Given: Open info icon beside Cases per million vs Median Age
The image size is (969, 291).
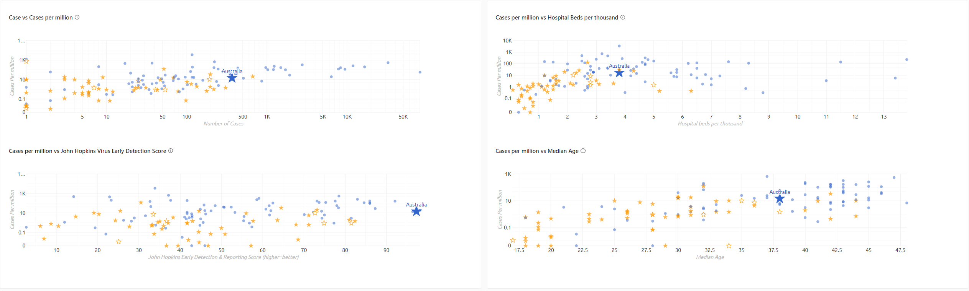Looking at the screenshot, I should point(583,151).
